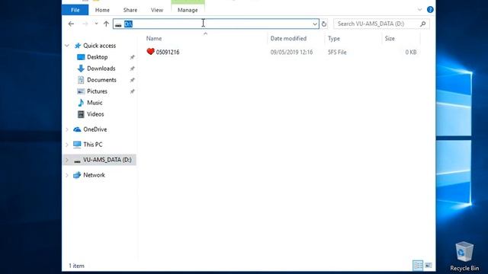488x274 pixels.
Task: Sort by the Size column header
Action: click(390, 39)
